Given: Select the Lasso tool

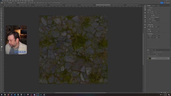Looking at the screenshot, I should [x=1, y=10].
